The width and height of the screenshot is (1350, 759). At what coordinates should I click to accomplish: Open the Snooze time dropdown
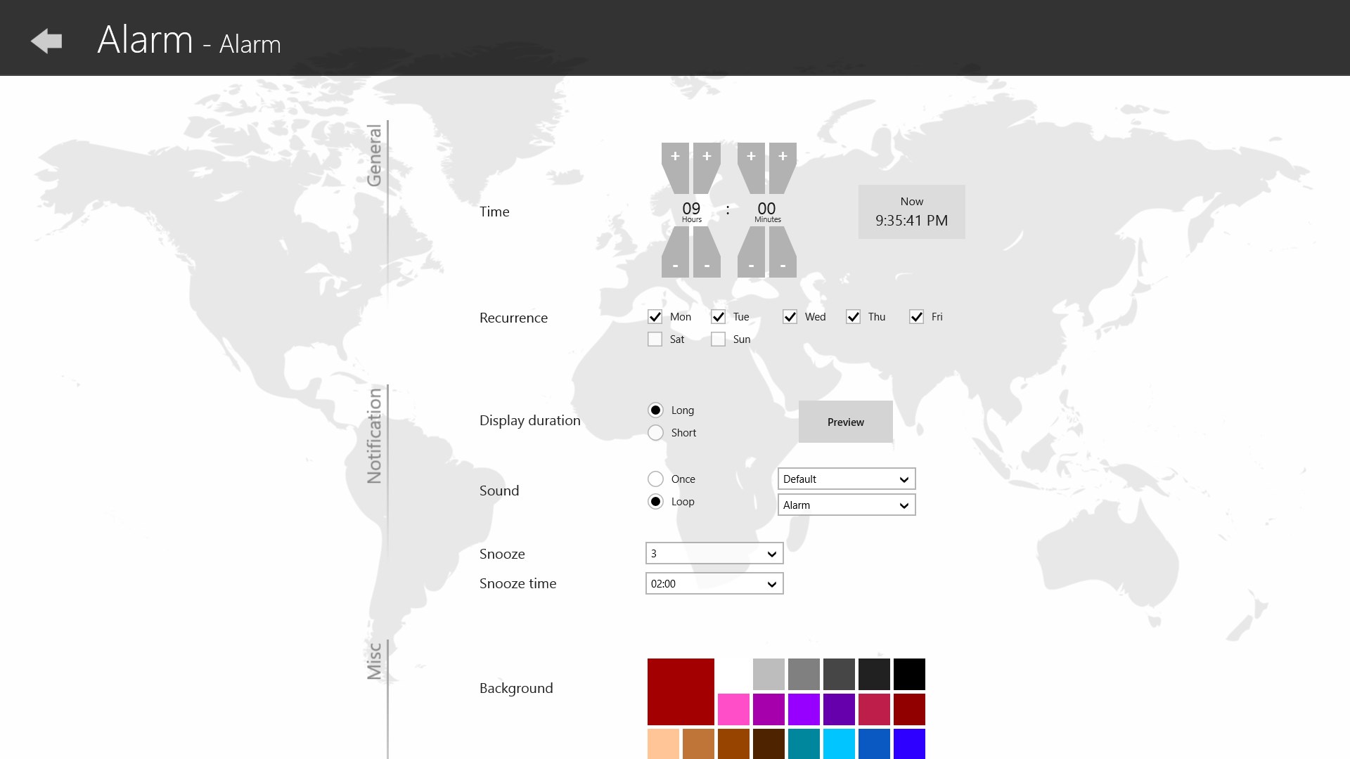(x=714, y=584)
